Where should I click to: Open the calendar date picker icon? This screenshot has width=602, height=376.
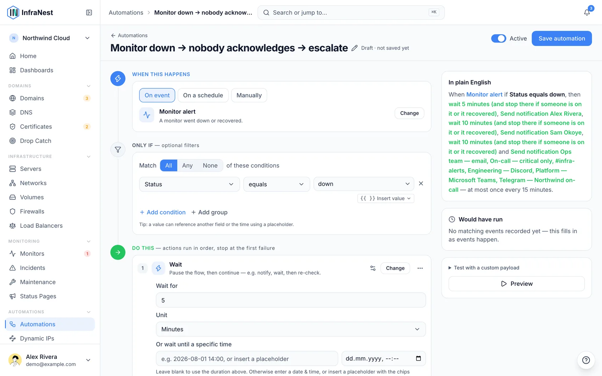pyautogui.click(x=418, y=359)
